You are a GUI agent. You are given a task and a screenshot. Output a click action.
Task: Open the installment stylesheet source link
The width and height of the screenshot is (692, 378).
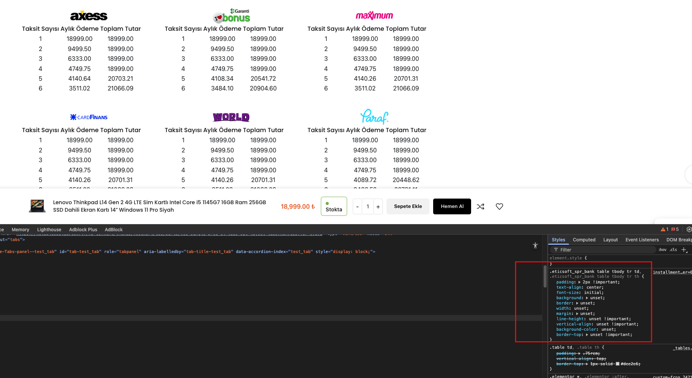(x=672, y=272)
